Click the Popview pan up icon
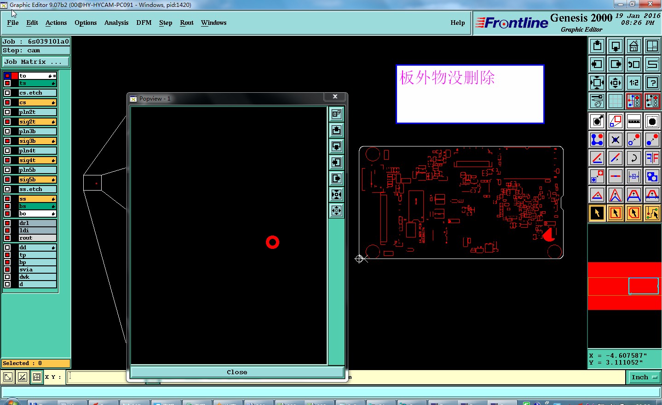The height and width of the screenshot is (405, 662). tap(337, 130)
